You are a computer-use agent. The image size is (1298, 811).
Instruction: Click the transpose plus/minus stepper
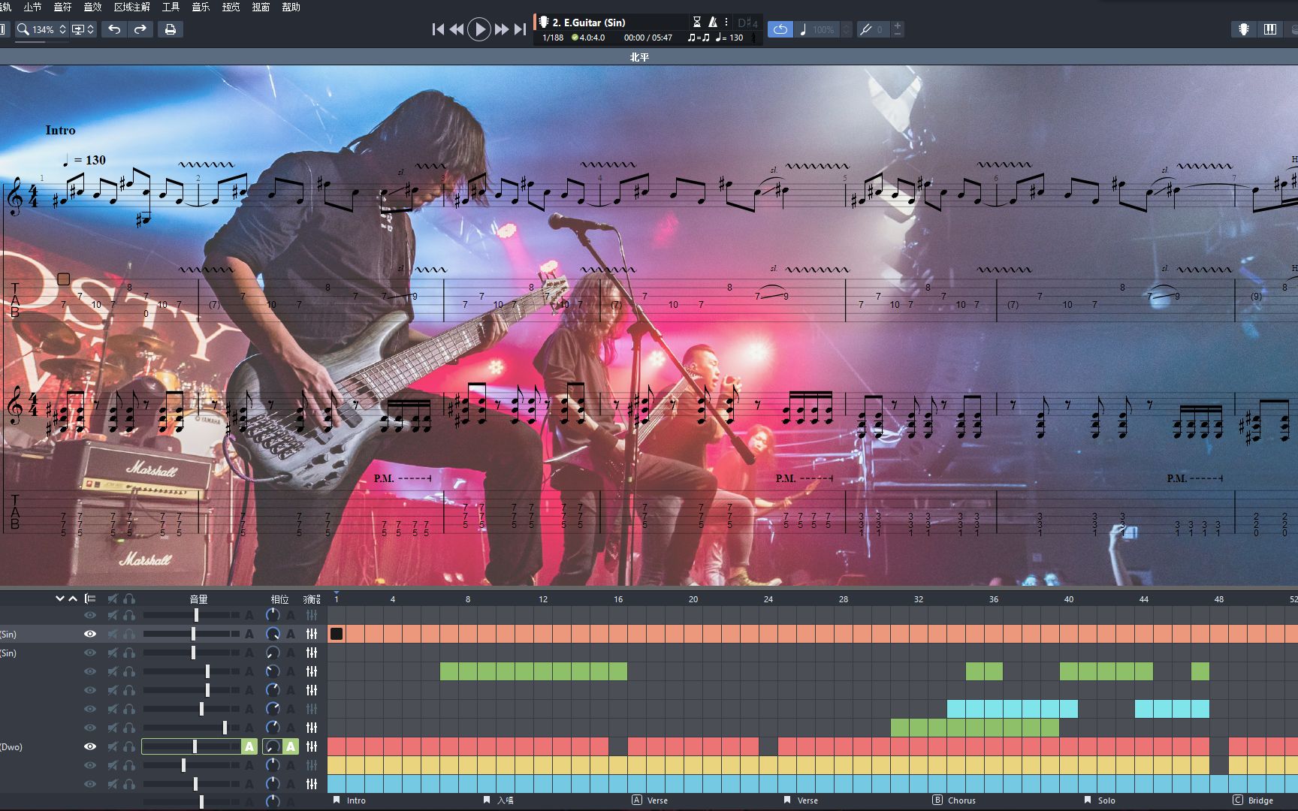click(x=898, y=29)
